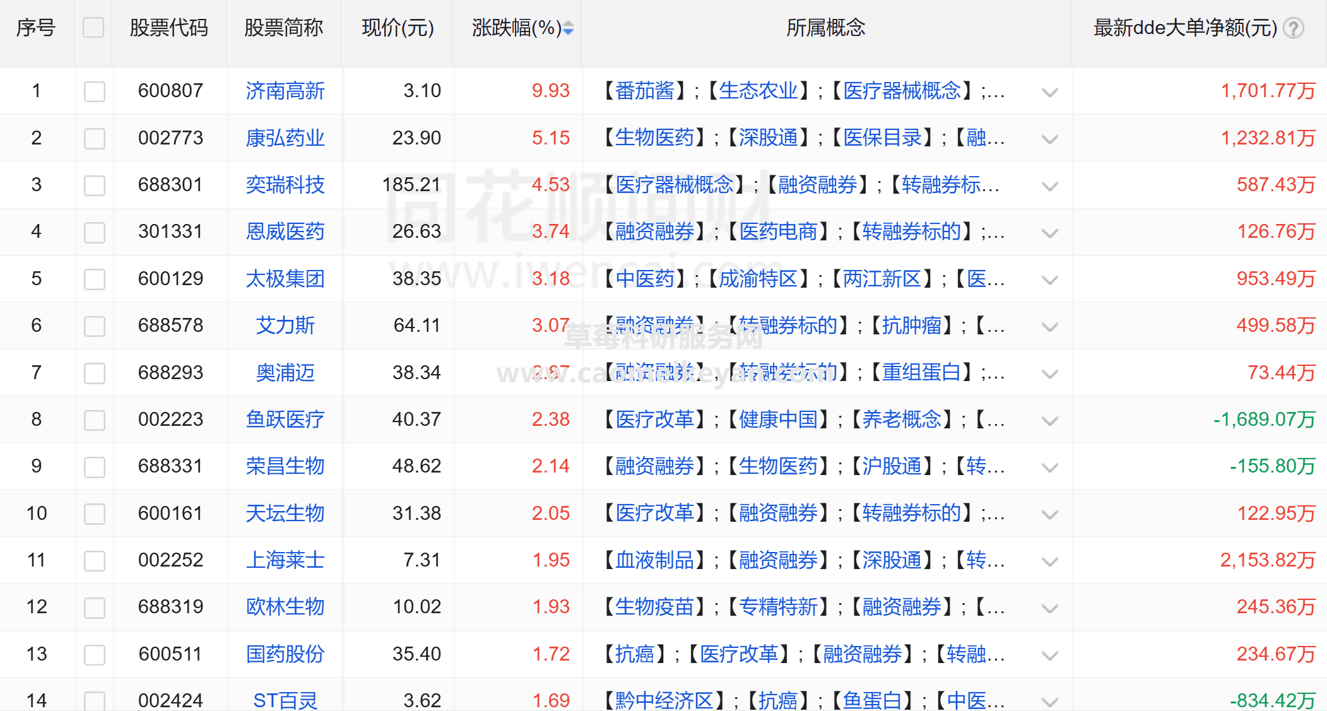Click the 股票简称 column header

pyautogui.click(x=283, y=28)
